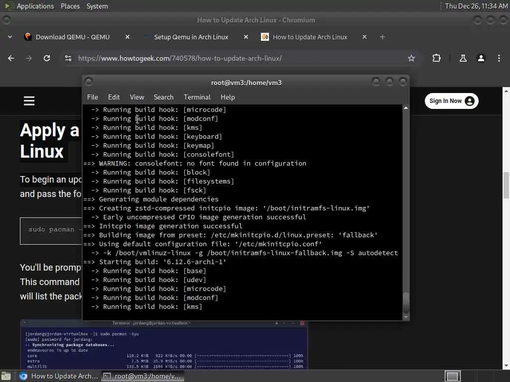Open terminal Help menu
The height and width of the screenshot is (382, 510).
click(228, 97)
